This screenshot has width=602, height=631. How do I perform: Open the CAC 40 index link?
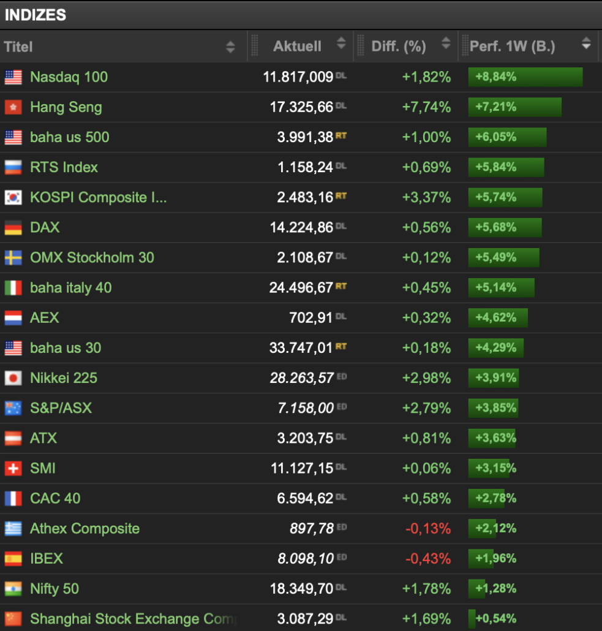click(55, 498)
